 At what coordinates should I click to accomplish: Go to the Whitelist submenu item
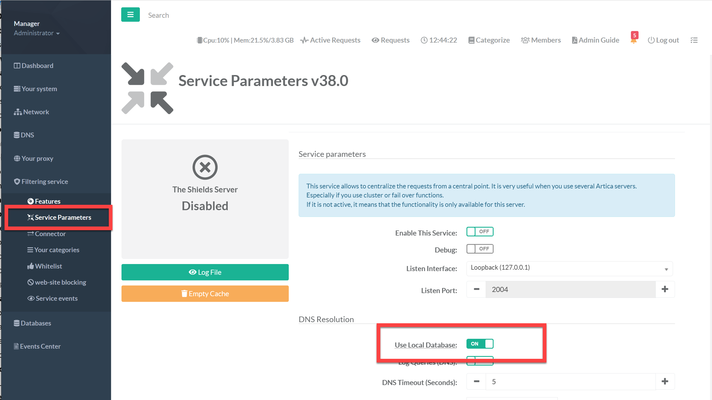pos(48,266)
